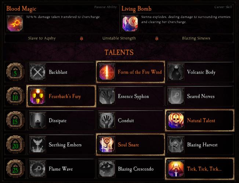The width and height of the screenshot is (239, 183).
Task: Select the Seething Embers talent
Action: [x=61, y=144]
